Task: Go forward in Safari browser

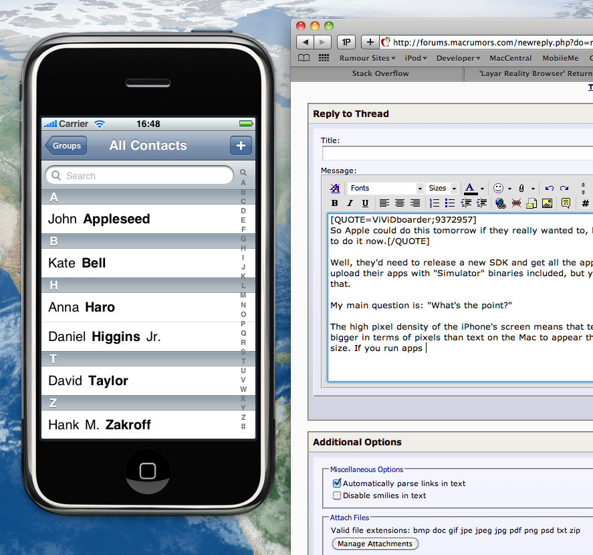Action: 323,42
